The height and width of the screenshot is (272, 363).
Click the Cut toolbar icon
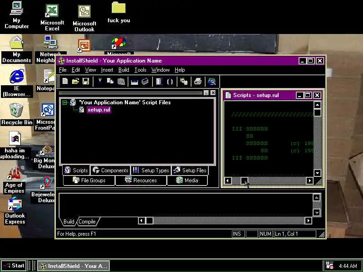(x=100, y=81)
